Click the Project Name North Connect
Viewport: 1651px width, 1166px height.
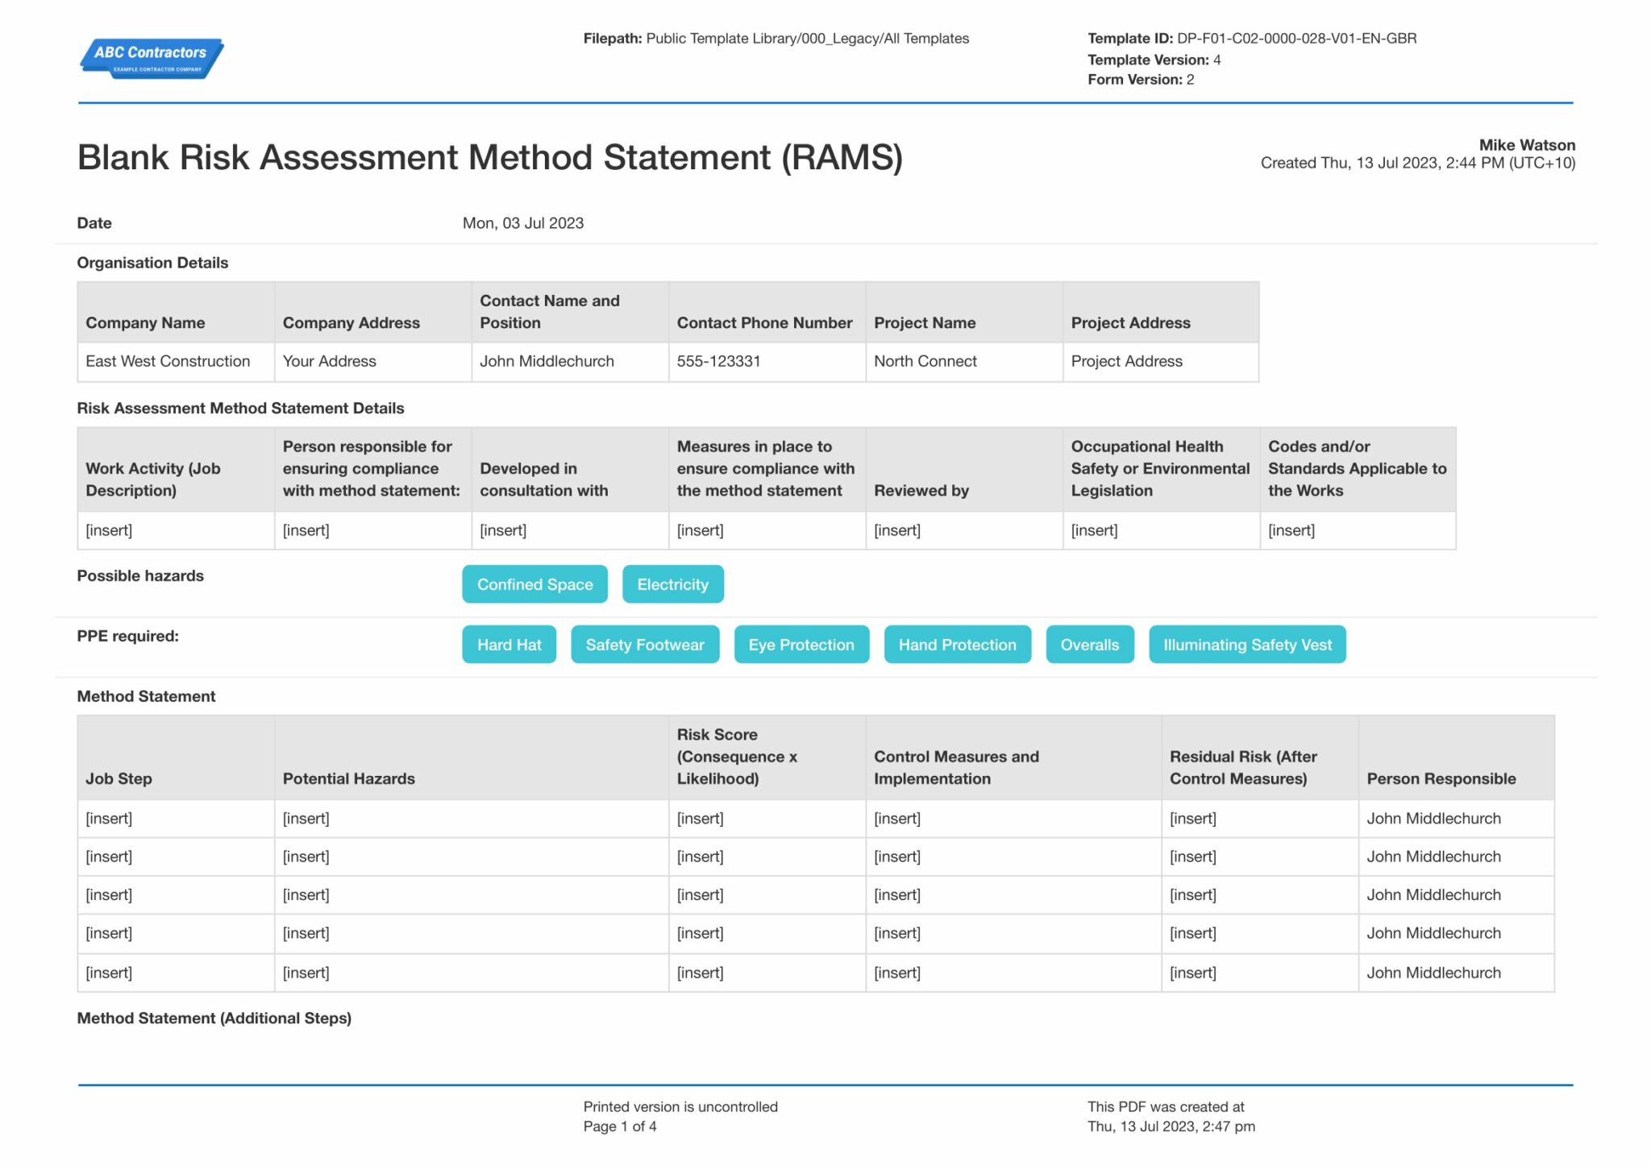pyautogui.click(x=925, y=361)
